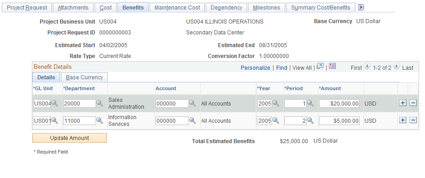Open Department lookup for 11000 row
This screenshot has width=425, height=178.
100,120
